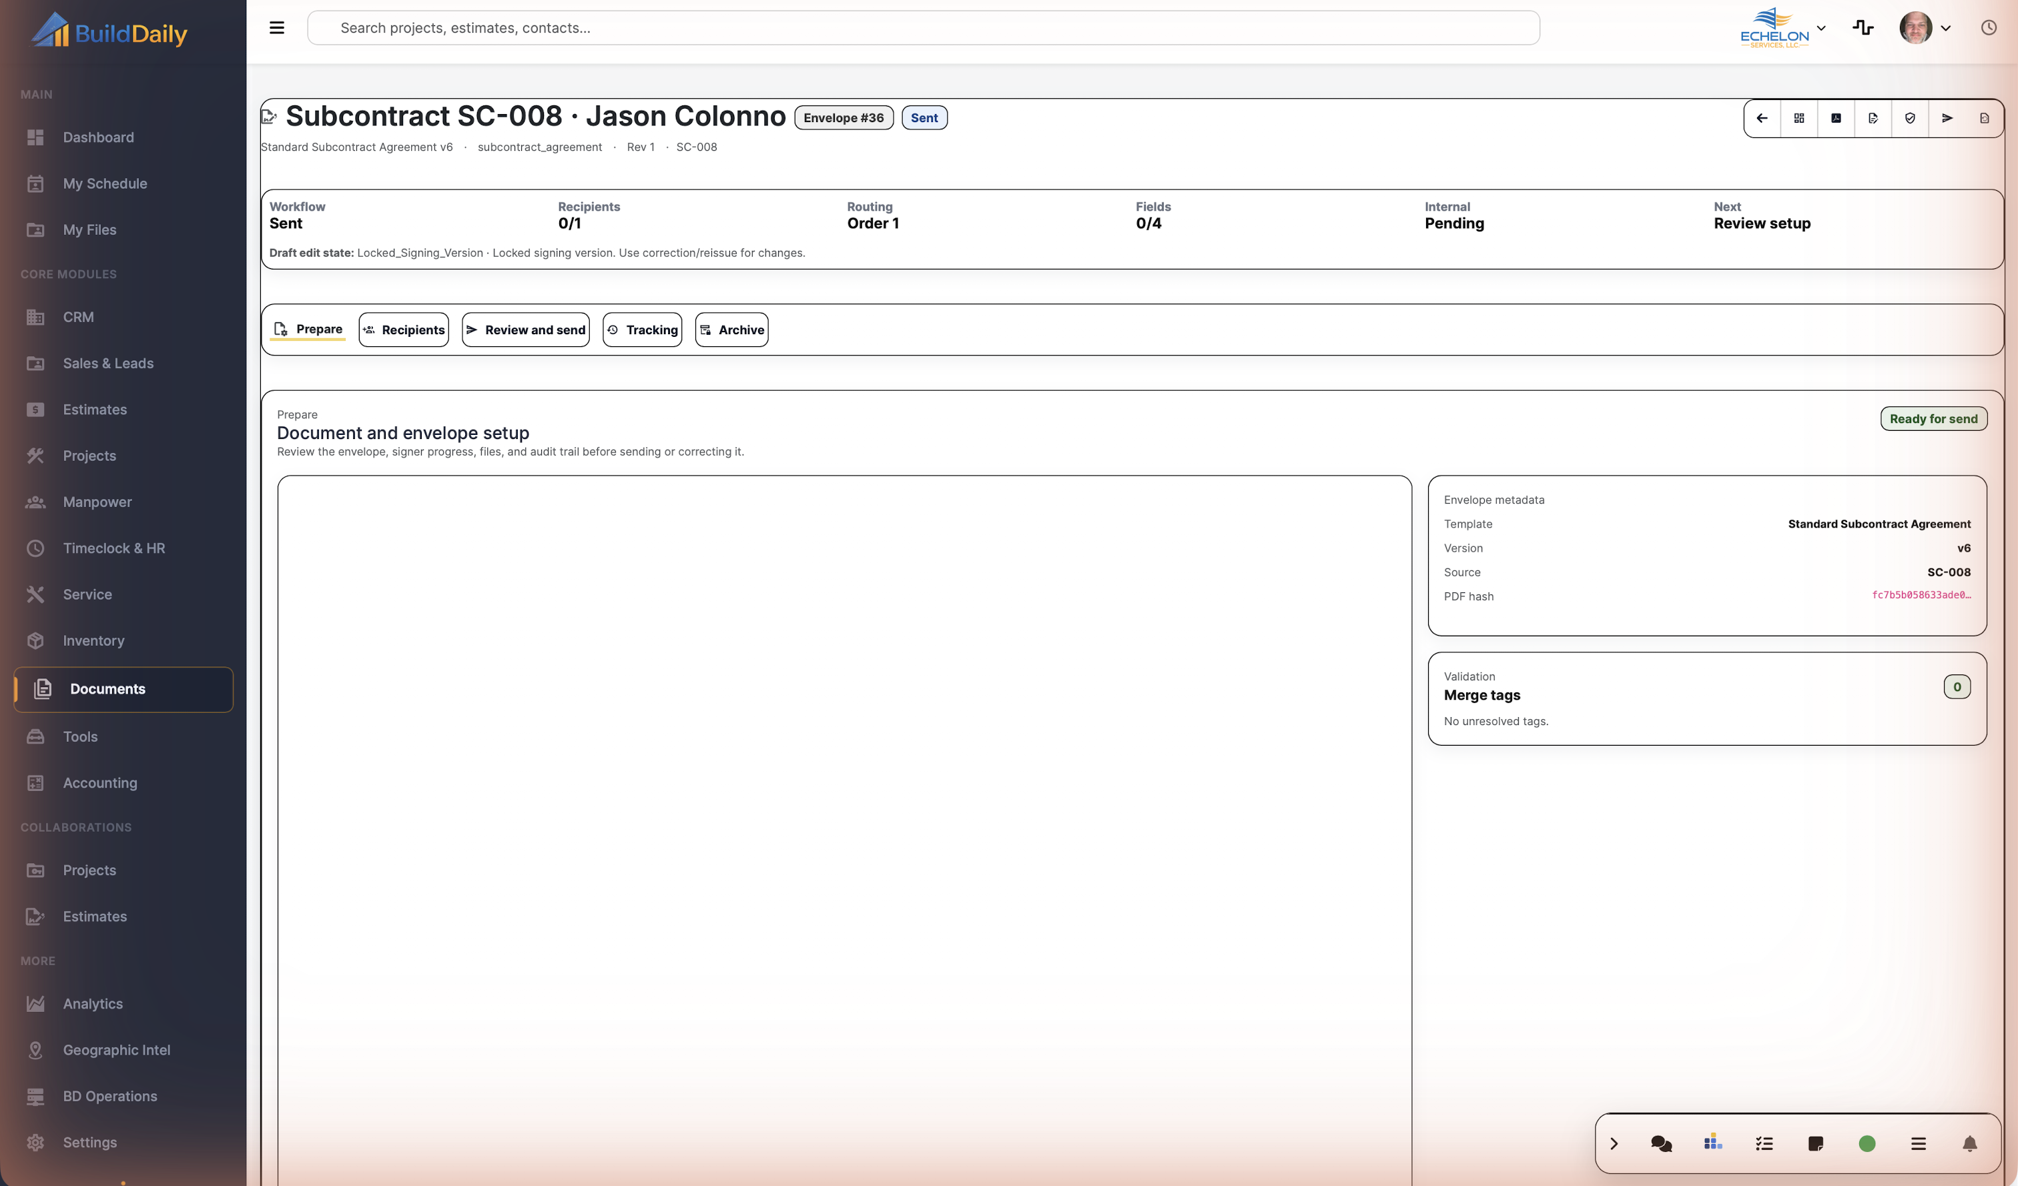Click the activity pulse icon in header
This screenshot has height=1186, width=2018.
coord(1863,28)
